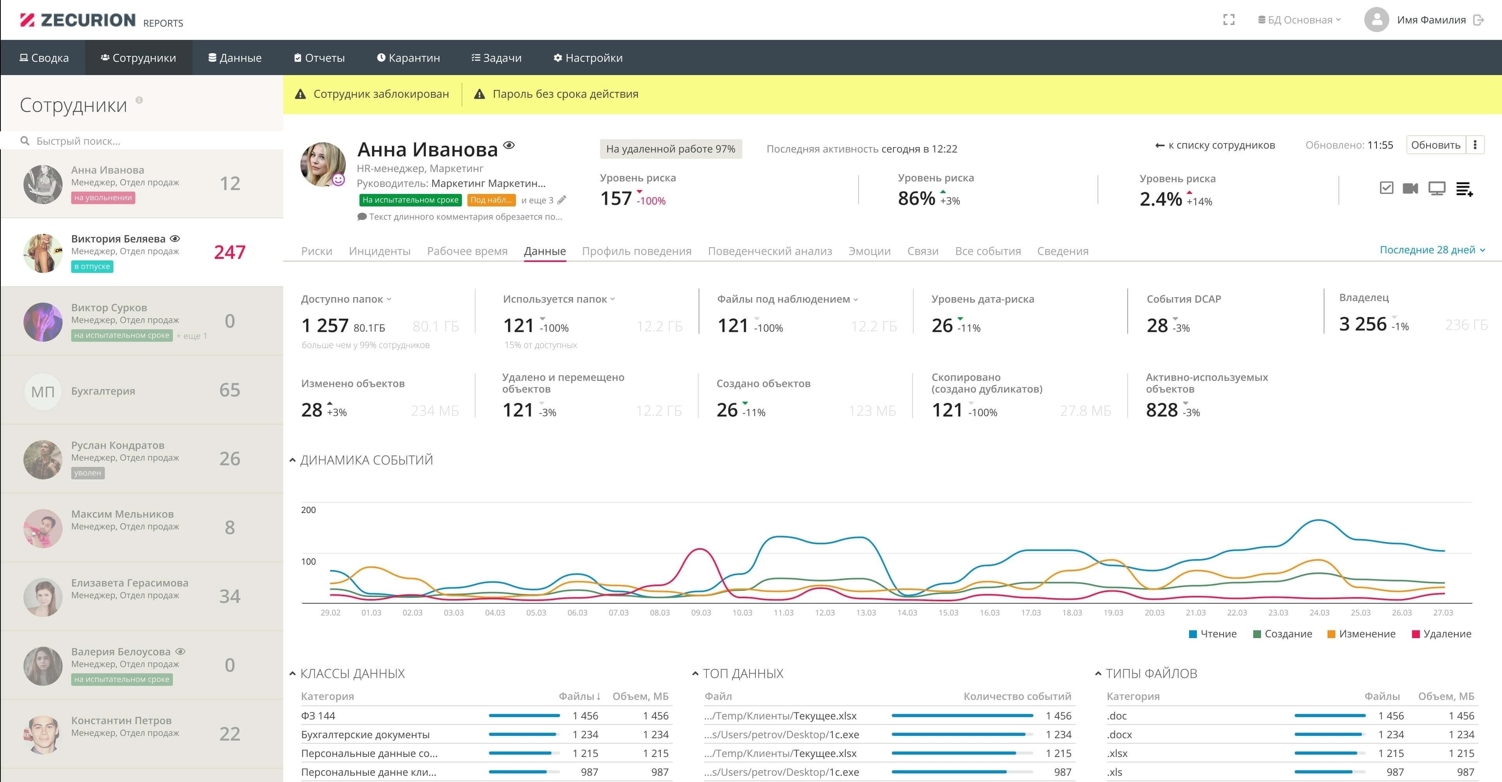Click the video camera icon
The height and width of the screenshot is (782, 1502).
click(1410, 188)
